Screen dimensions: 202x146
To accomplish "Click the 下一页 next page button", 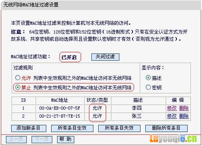I will (42, 139).
